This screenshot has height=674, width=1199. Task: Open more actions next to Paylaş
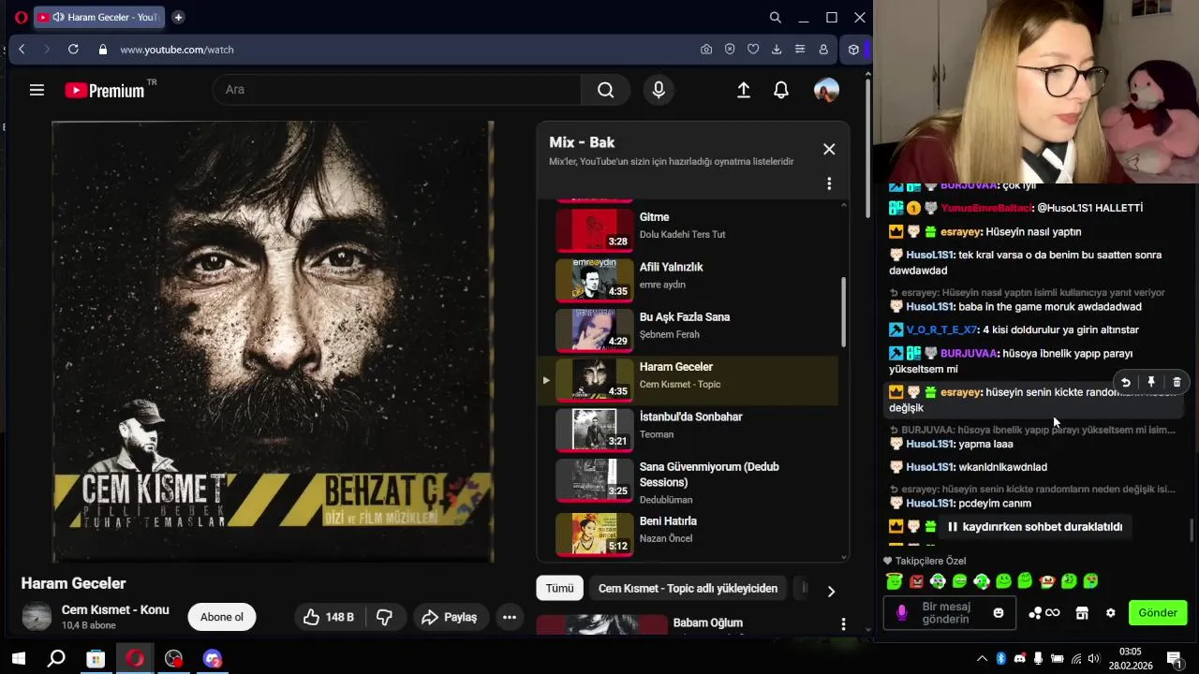click(x=510, y=617)
